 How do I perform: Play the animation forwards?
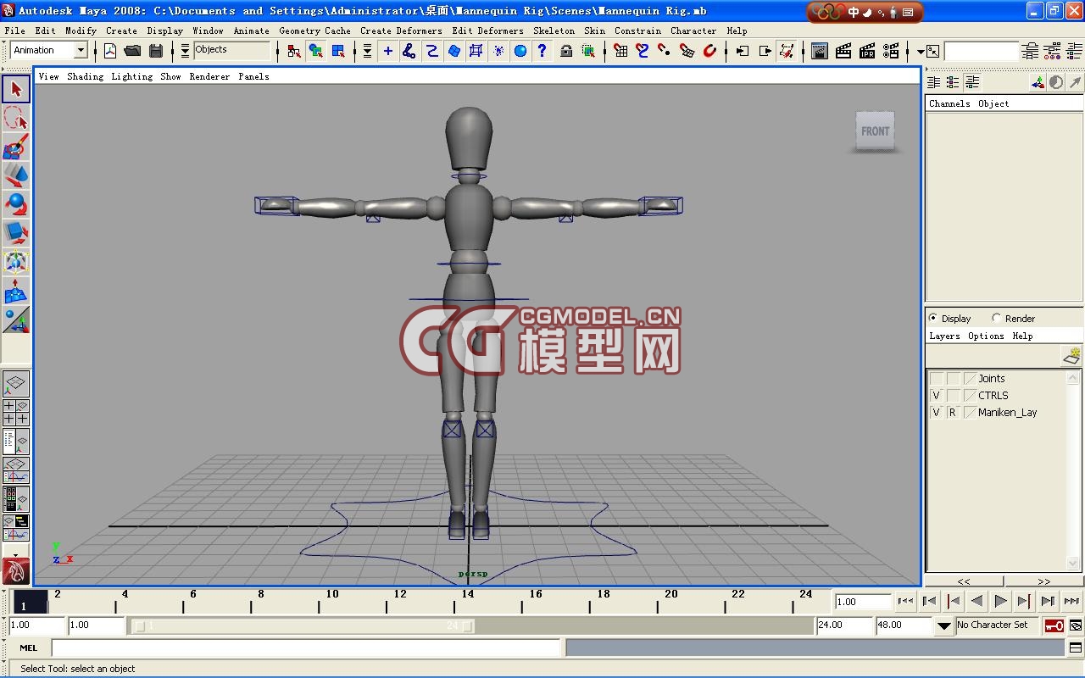pos(1001,601)
